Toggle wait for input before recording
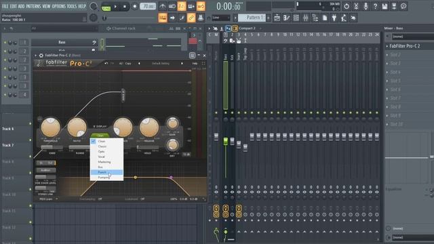Viewport: 434px width, 244px height. click(172, 6)
